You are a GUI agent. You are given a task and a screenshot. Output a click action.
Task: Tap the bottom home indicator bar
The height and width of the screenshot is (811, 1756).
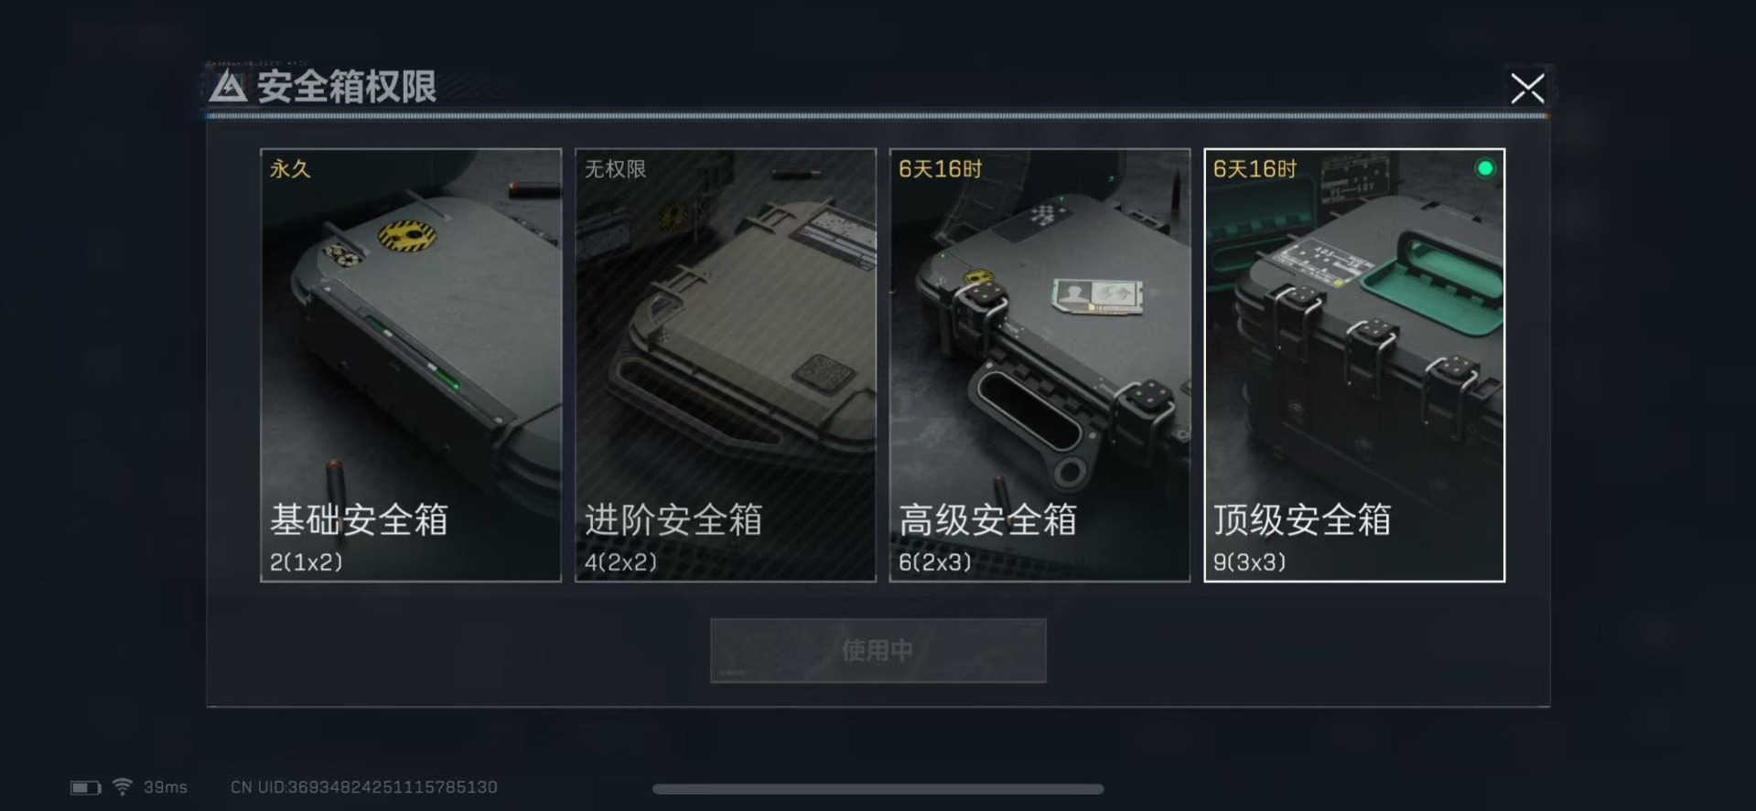pos(878,789)
